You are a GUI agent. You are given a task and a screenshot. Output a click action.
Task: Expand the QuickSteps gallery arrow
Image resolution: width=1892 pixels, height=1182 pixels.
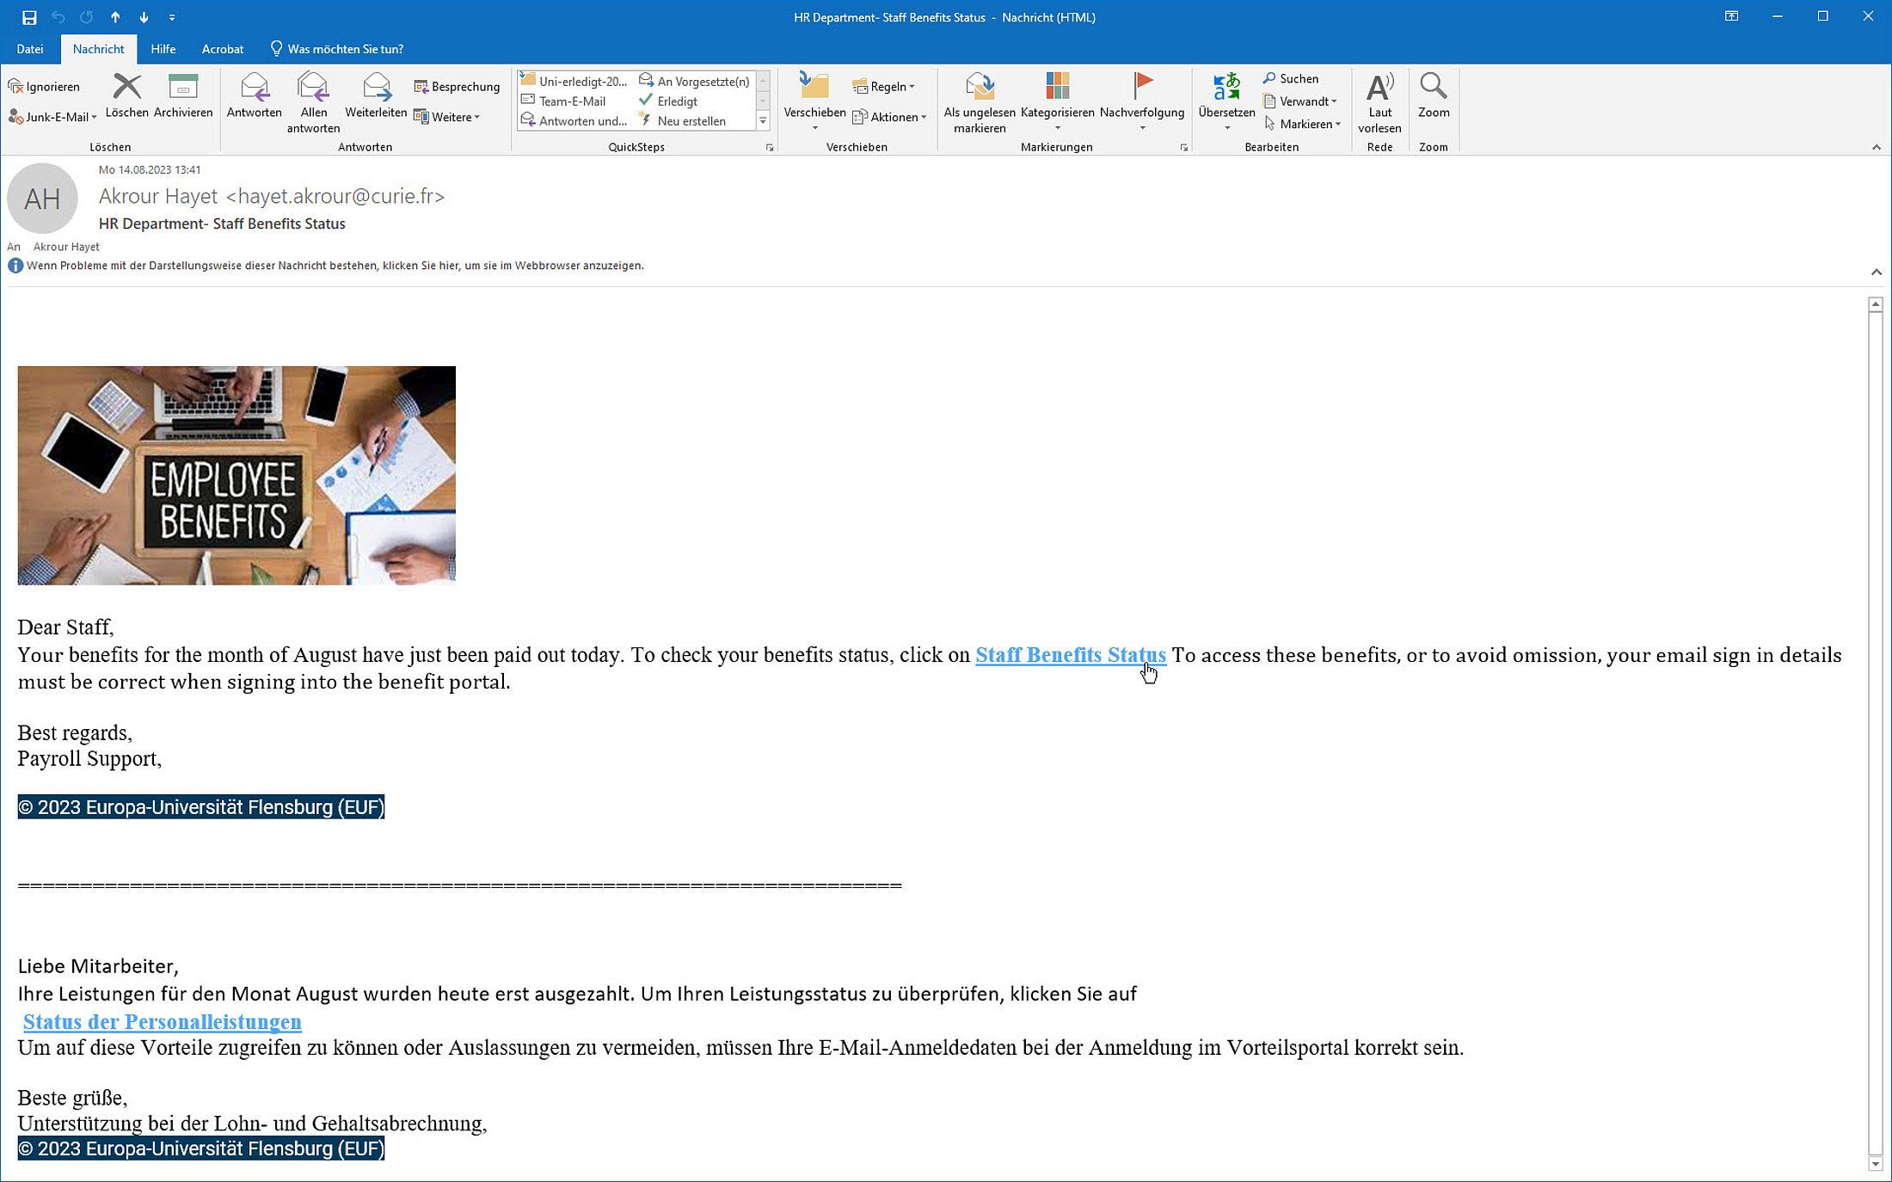763,121
